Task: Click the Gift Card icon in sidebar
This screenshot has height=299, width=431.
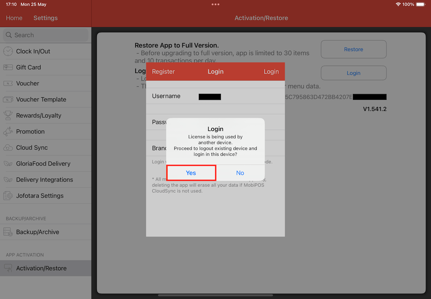Action: [x=8, y=67]
